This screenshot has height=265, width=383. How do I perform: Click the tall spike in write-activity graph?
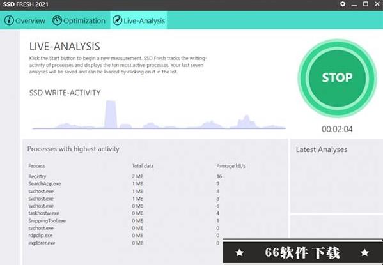point(111,114)
